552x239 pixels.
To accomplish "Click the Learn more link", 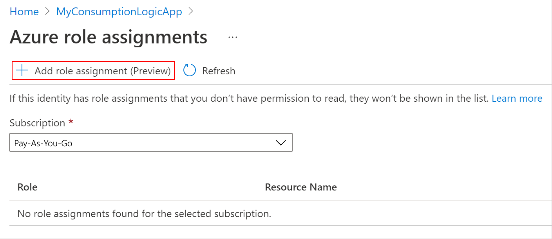I will click(x=517, y=98).
